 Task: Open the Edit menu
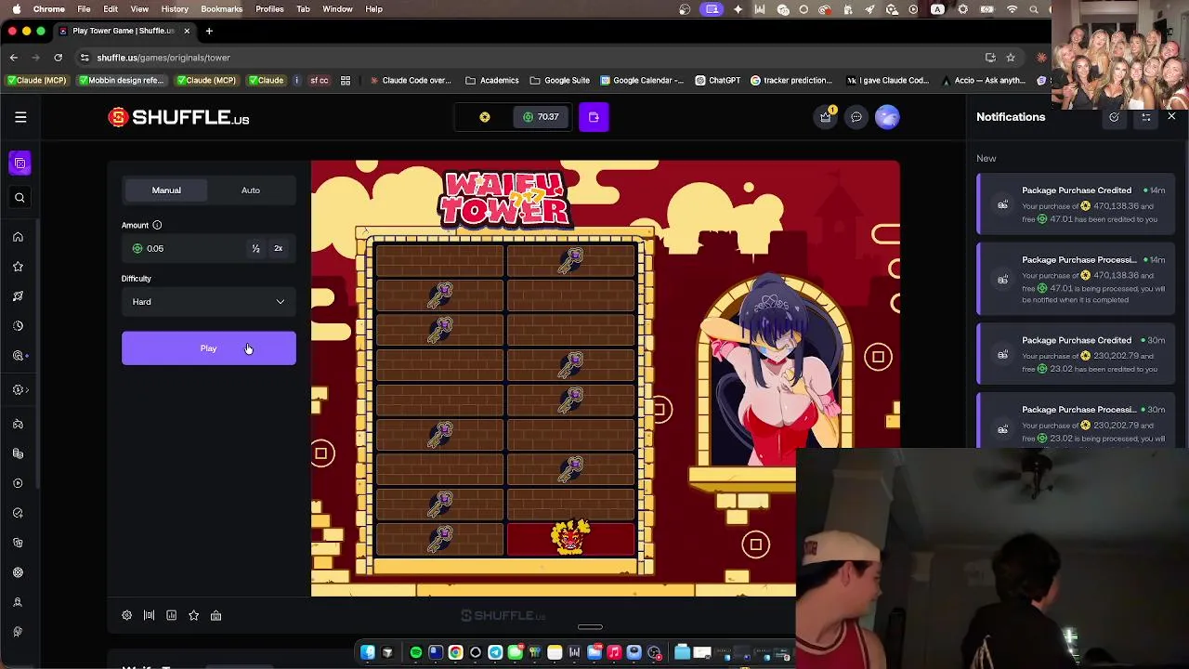(x=111, y=8)
